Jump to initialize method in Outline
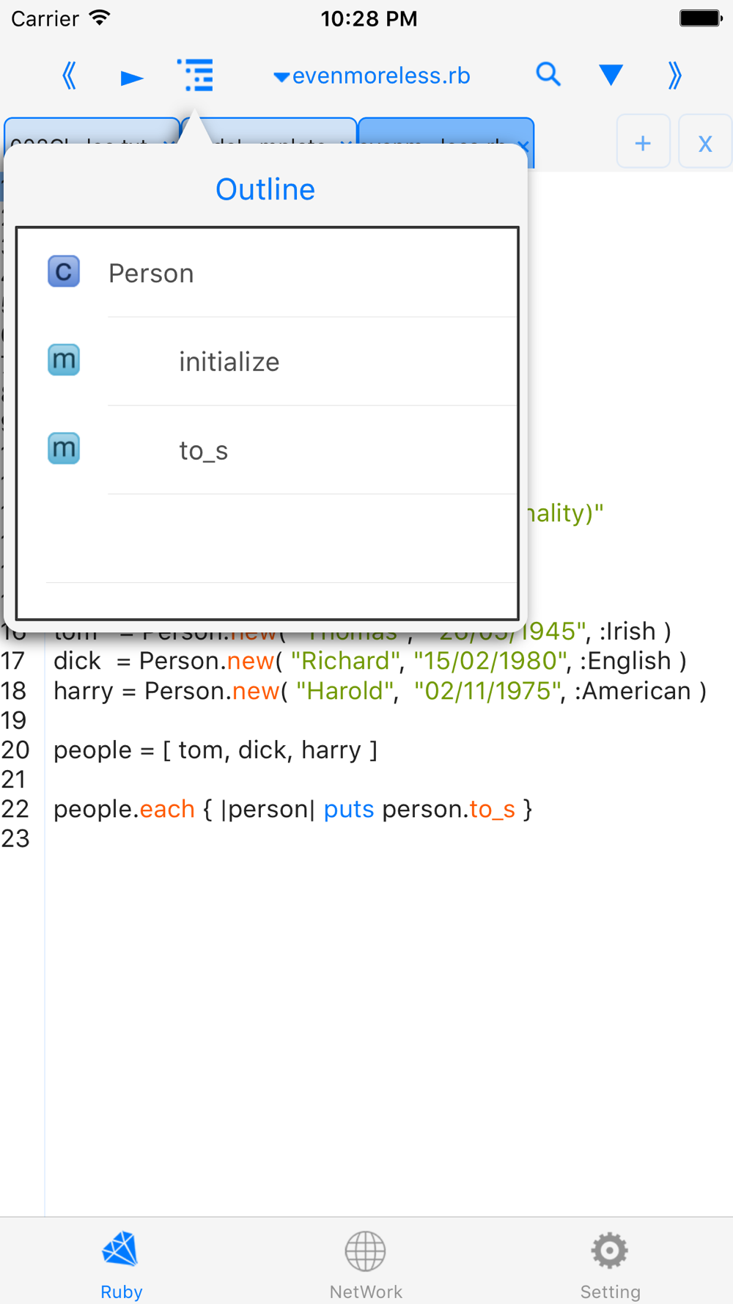 click(x=268, y=362)
